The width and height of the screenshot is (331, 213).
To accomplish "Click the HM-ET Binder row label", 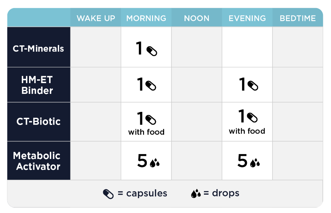I will [x=37, y=85].
